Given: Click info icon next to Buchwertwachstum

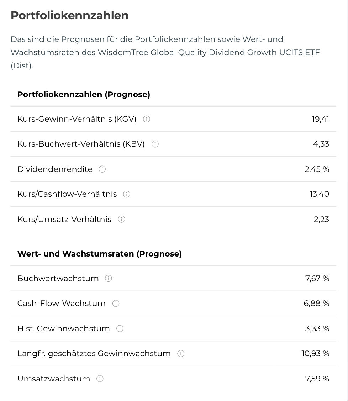Looking at the screenshot, I should [x=109, y=279].
